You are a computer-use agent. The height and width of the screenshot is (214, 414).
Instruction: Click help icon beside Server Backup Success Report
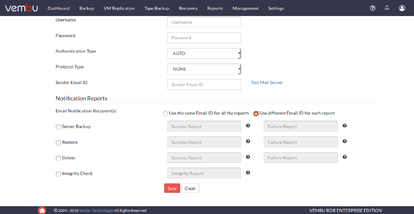[248, 125]
